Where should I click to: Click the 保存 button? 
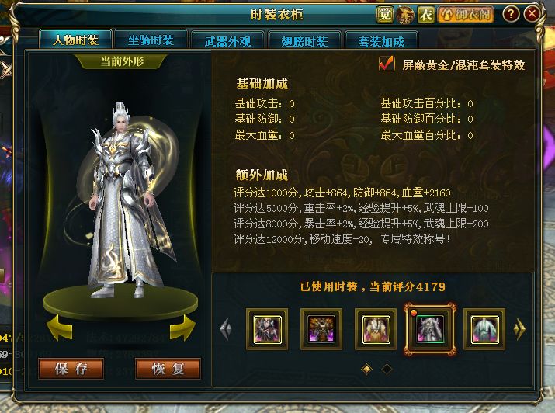point(71,369)
